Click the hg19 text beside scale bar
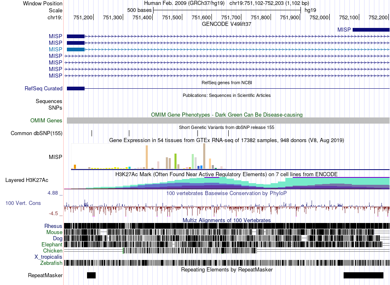This screenshot has height=285, width=390. coord(310,10)
